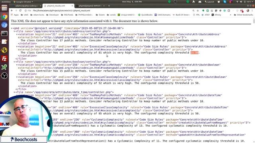
Task: Open Activities overview
Action: point(6,2)
